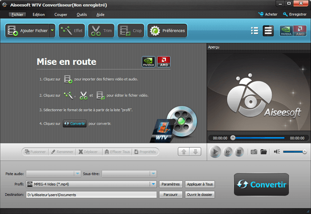
Task: Stop the preview playback
Action: click(x=239, y=152)
